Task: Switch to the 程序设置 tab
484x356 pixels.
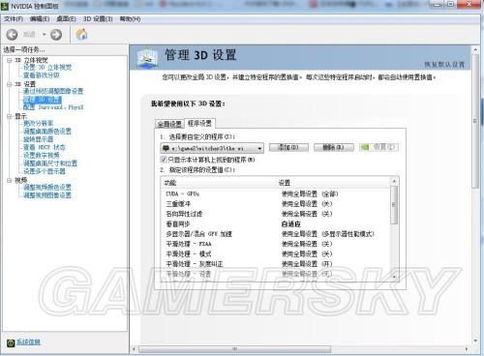Action: point(199,123)
